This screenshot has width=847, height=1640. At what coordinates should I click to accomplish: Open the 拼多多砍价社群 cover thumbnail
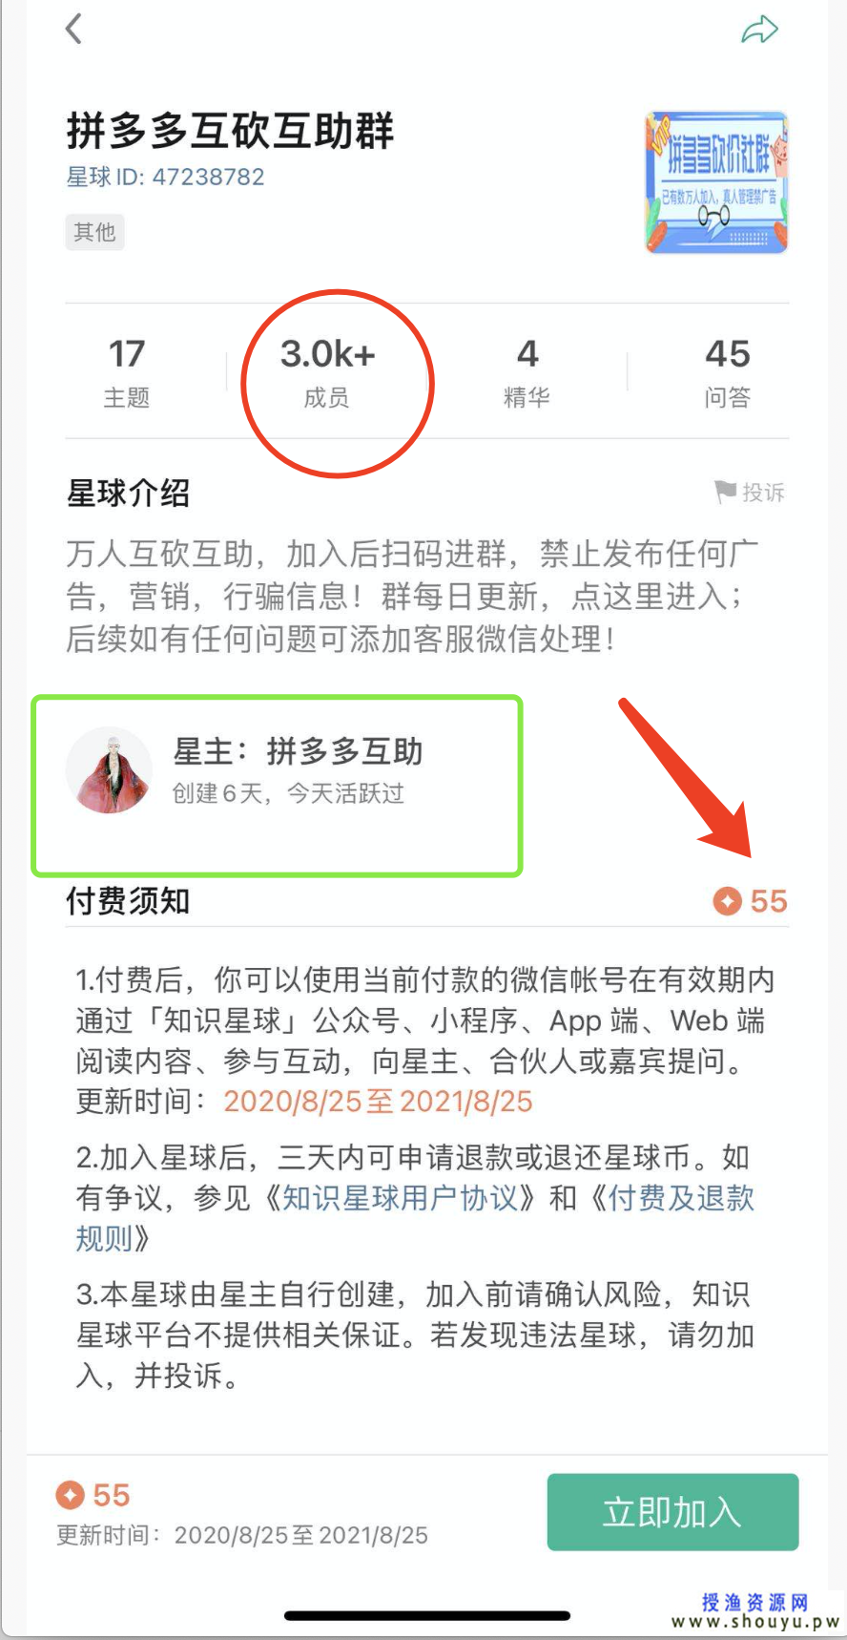716,182
